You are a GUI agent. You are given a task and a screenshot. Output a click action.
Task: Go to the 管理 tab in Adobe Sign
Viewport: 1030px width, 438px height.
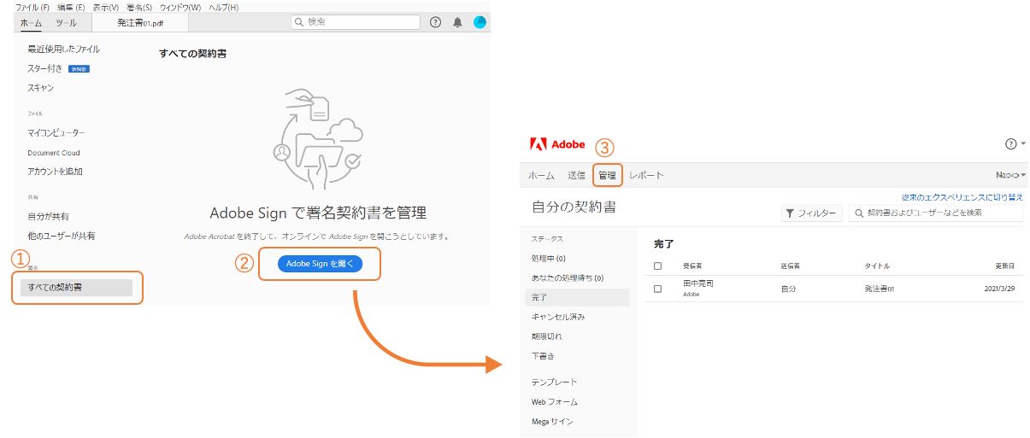click(607, 175)
